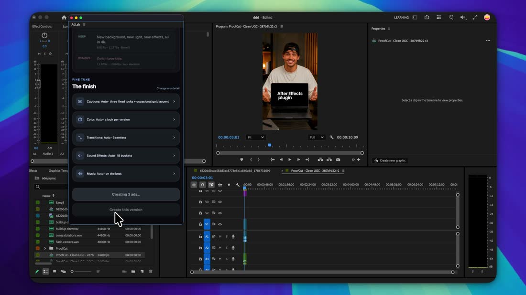The image size is (526, 295).
Task: Click the Project panel search field
Action: [51, 187]
